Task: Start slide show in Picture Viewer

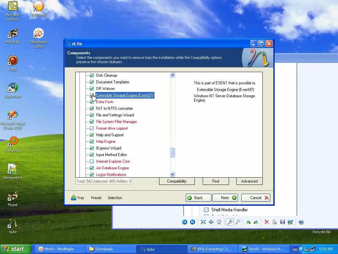Action: pos(219,222)
